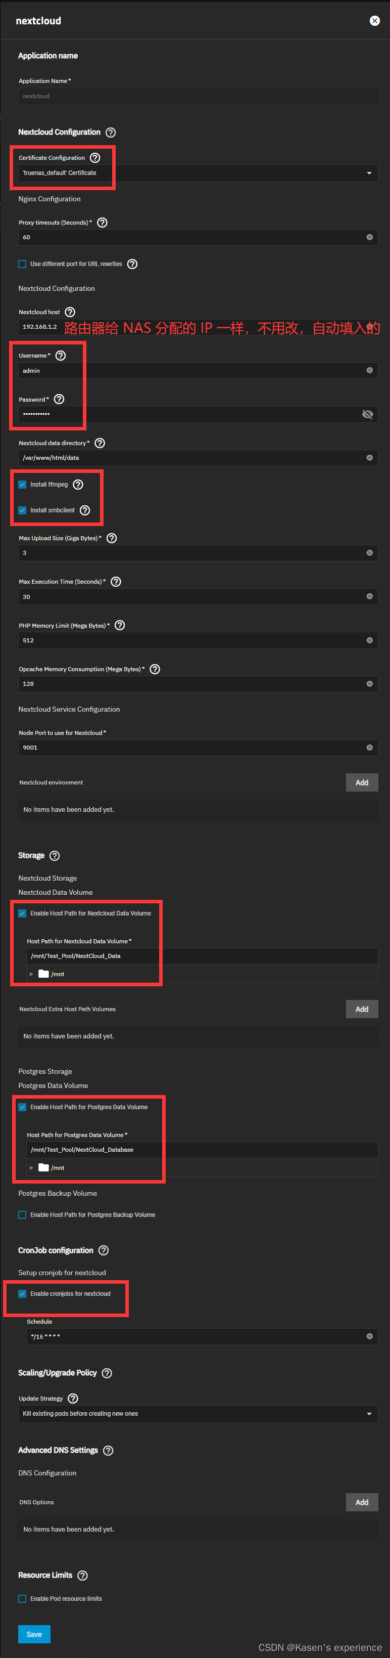Image resolution: width=390 pixels, height=1658 pixels.
Task: Save the nextcloud application settings
Action: (34, 1634)
